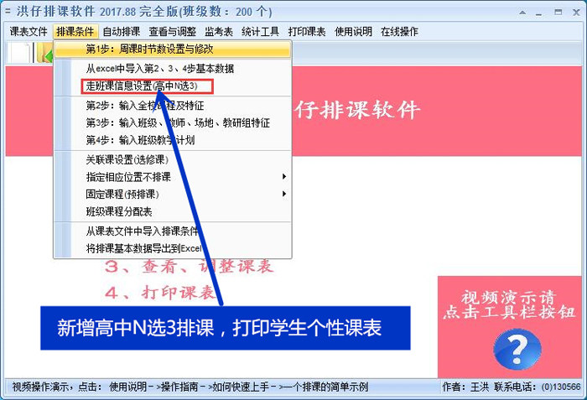Click the 4、打印课表 step text
The height and width of the screenshot is (400, 587).
pyautogui.click(x=161, y=293)
